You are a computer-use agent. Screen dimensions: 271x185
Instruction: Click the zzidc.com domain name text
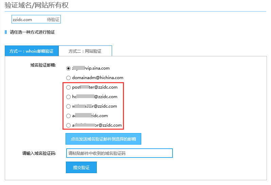[x=22, y=20]
